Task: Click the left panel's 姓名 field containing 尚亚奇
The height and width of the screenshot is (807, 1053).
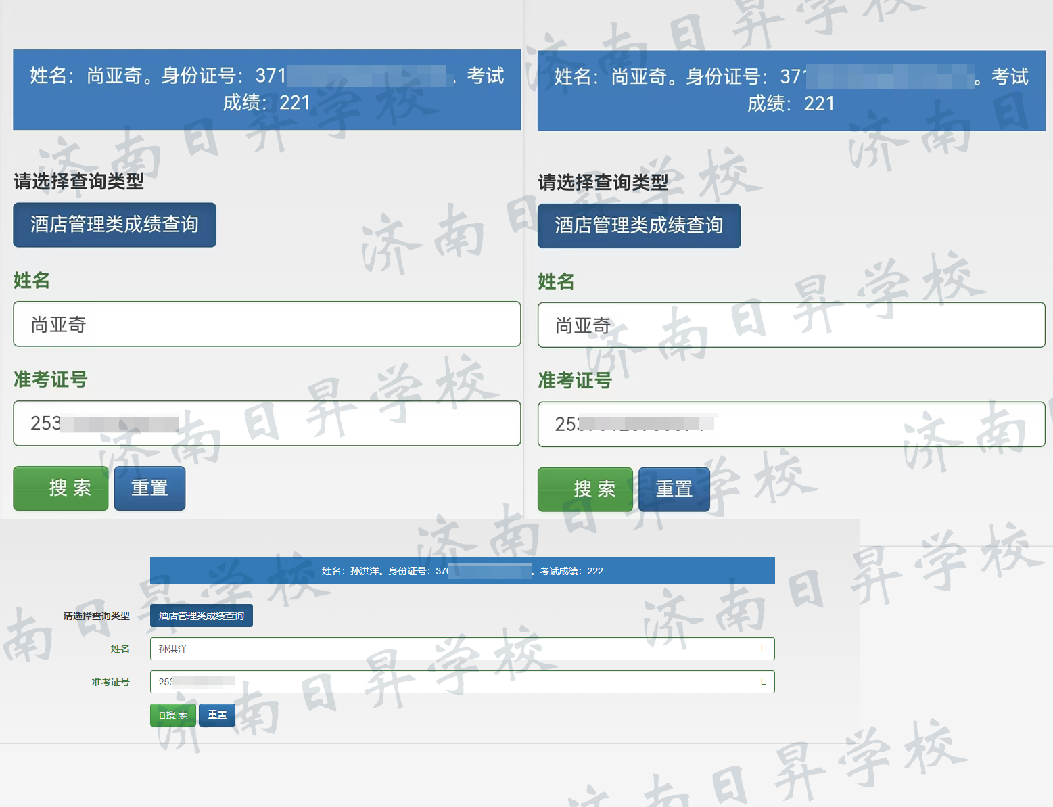Action: click(267, 324)
